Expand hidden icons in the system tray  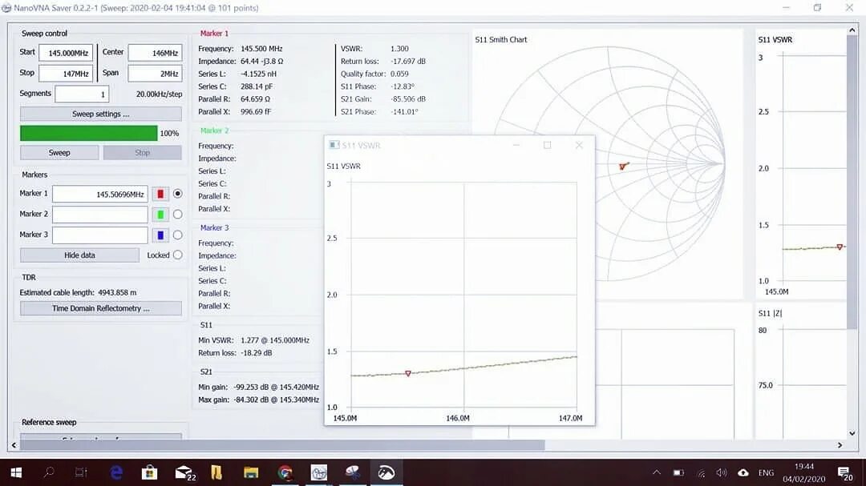pos(656,472)
